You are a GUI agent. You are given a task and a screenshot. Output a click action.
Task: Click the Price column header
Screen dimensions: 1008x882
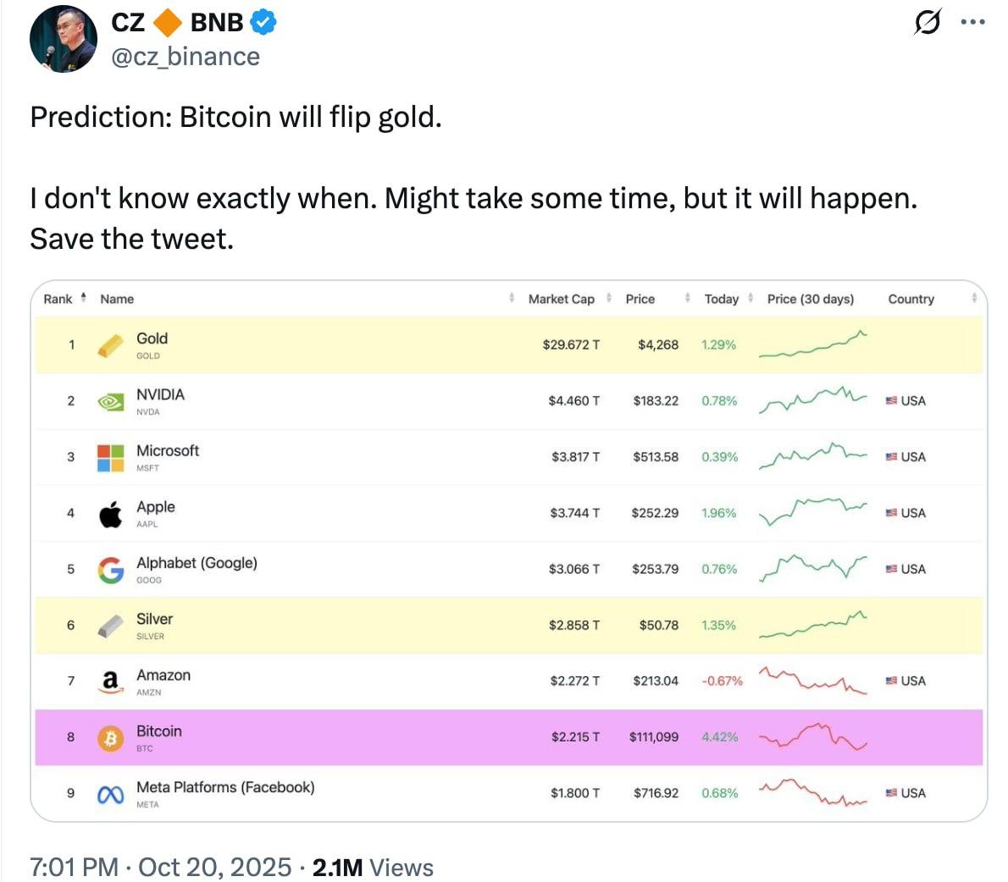coord(640,299)
